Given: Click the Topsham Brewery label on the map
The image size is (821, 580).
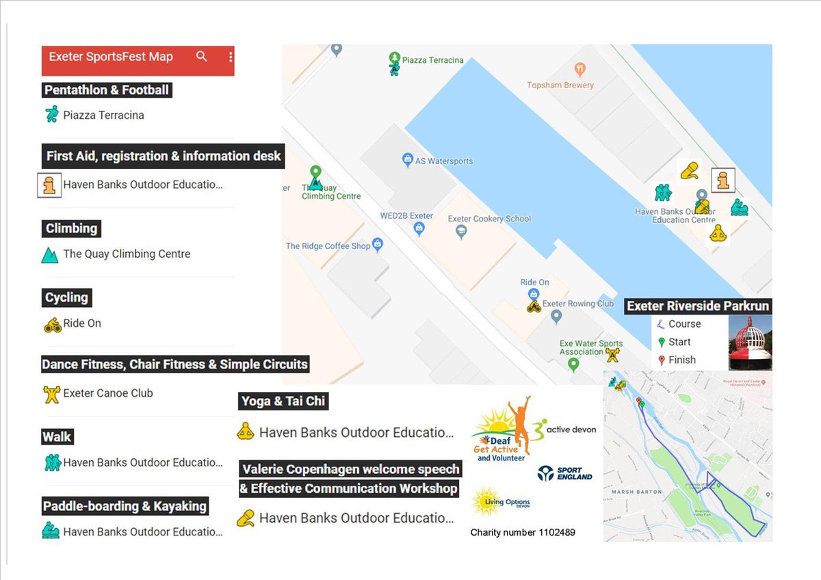Looking at the screenshot, I should click(560, 85).
